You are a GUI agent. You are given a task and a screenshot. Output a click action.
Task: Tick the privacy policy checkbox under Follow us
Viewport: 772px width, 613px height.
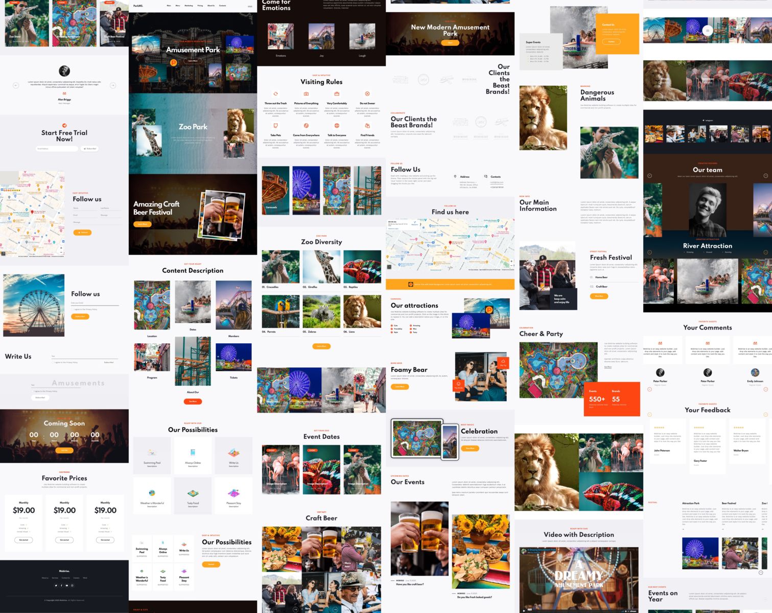coord(73,310)
